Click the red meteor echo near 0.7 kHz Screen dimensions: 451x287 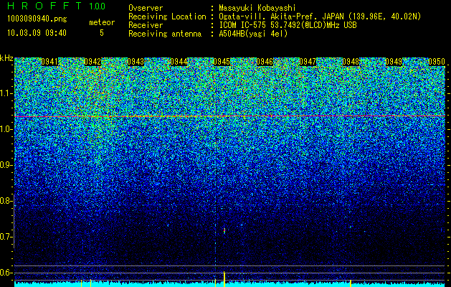click(224, 231)
